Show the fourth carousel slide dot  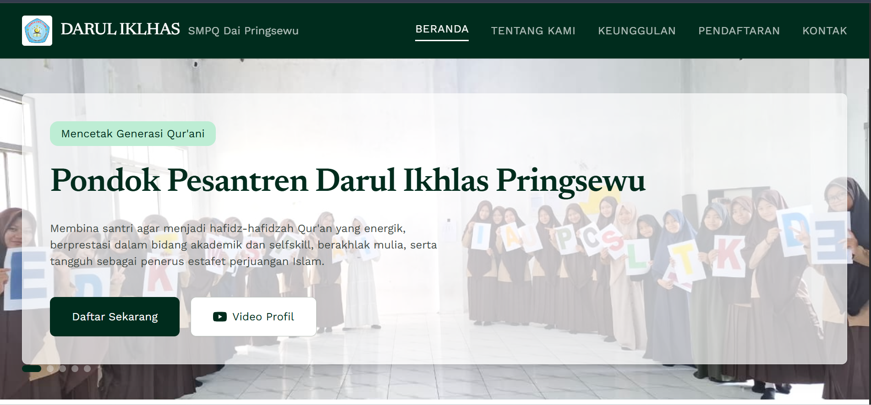click(75, 368)
